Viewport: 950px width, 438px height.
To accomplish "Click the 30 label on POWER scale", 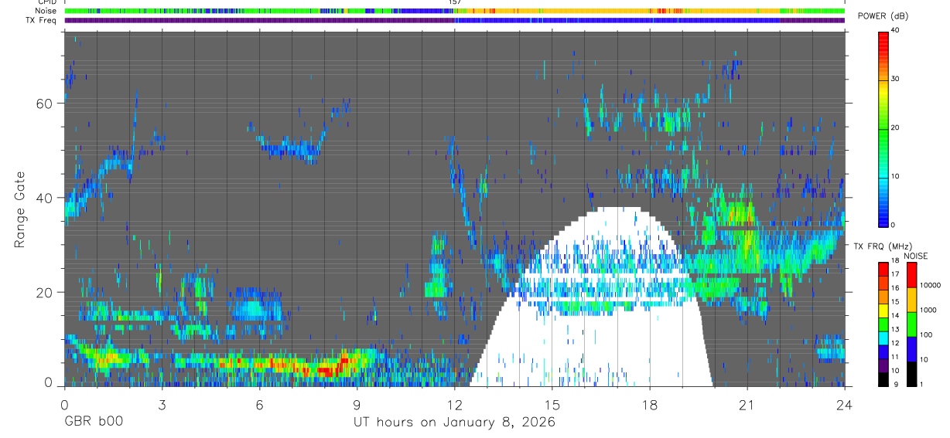I will pyautogui.click(x=896, y=79).
